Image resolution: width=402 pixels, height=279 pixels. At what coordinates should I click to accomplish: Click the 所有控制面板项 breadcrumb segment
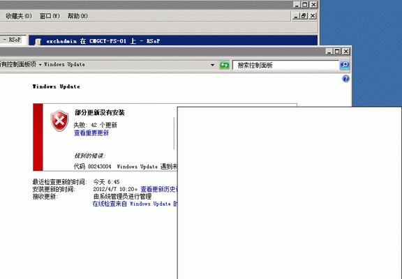[18, 64]
